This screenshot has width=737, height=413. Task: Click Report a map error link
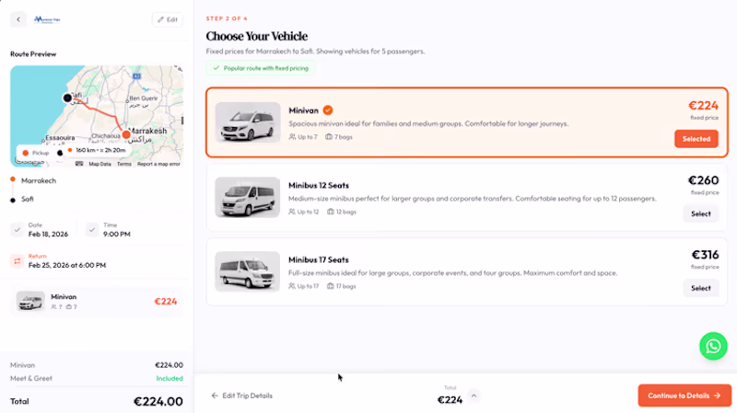point(158,164)
